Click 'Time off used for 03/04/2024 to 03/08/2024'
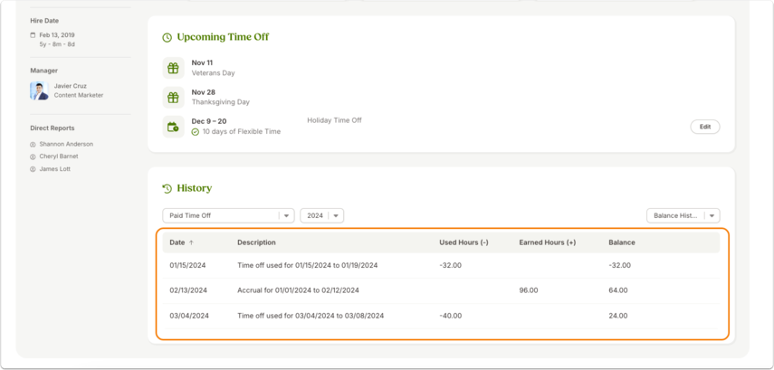The image size is (774, 370). click(311, 316)
